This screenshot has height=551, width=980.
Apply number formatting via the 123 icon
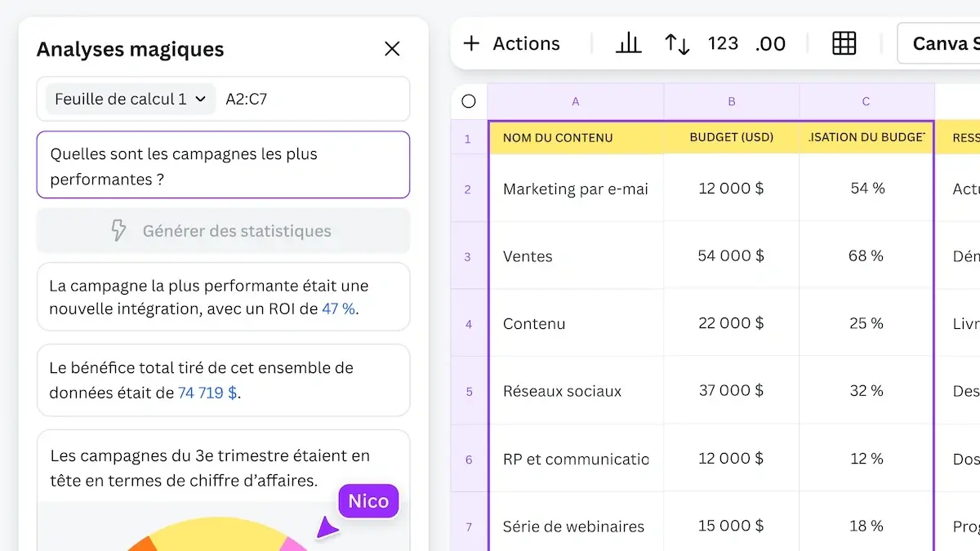coord(723,43)
